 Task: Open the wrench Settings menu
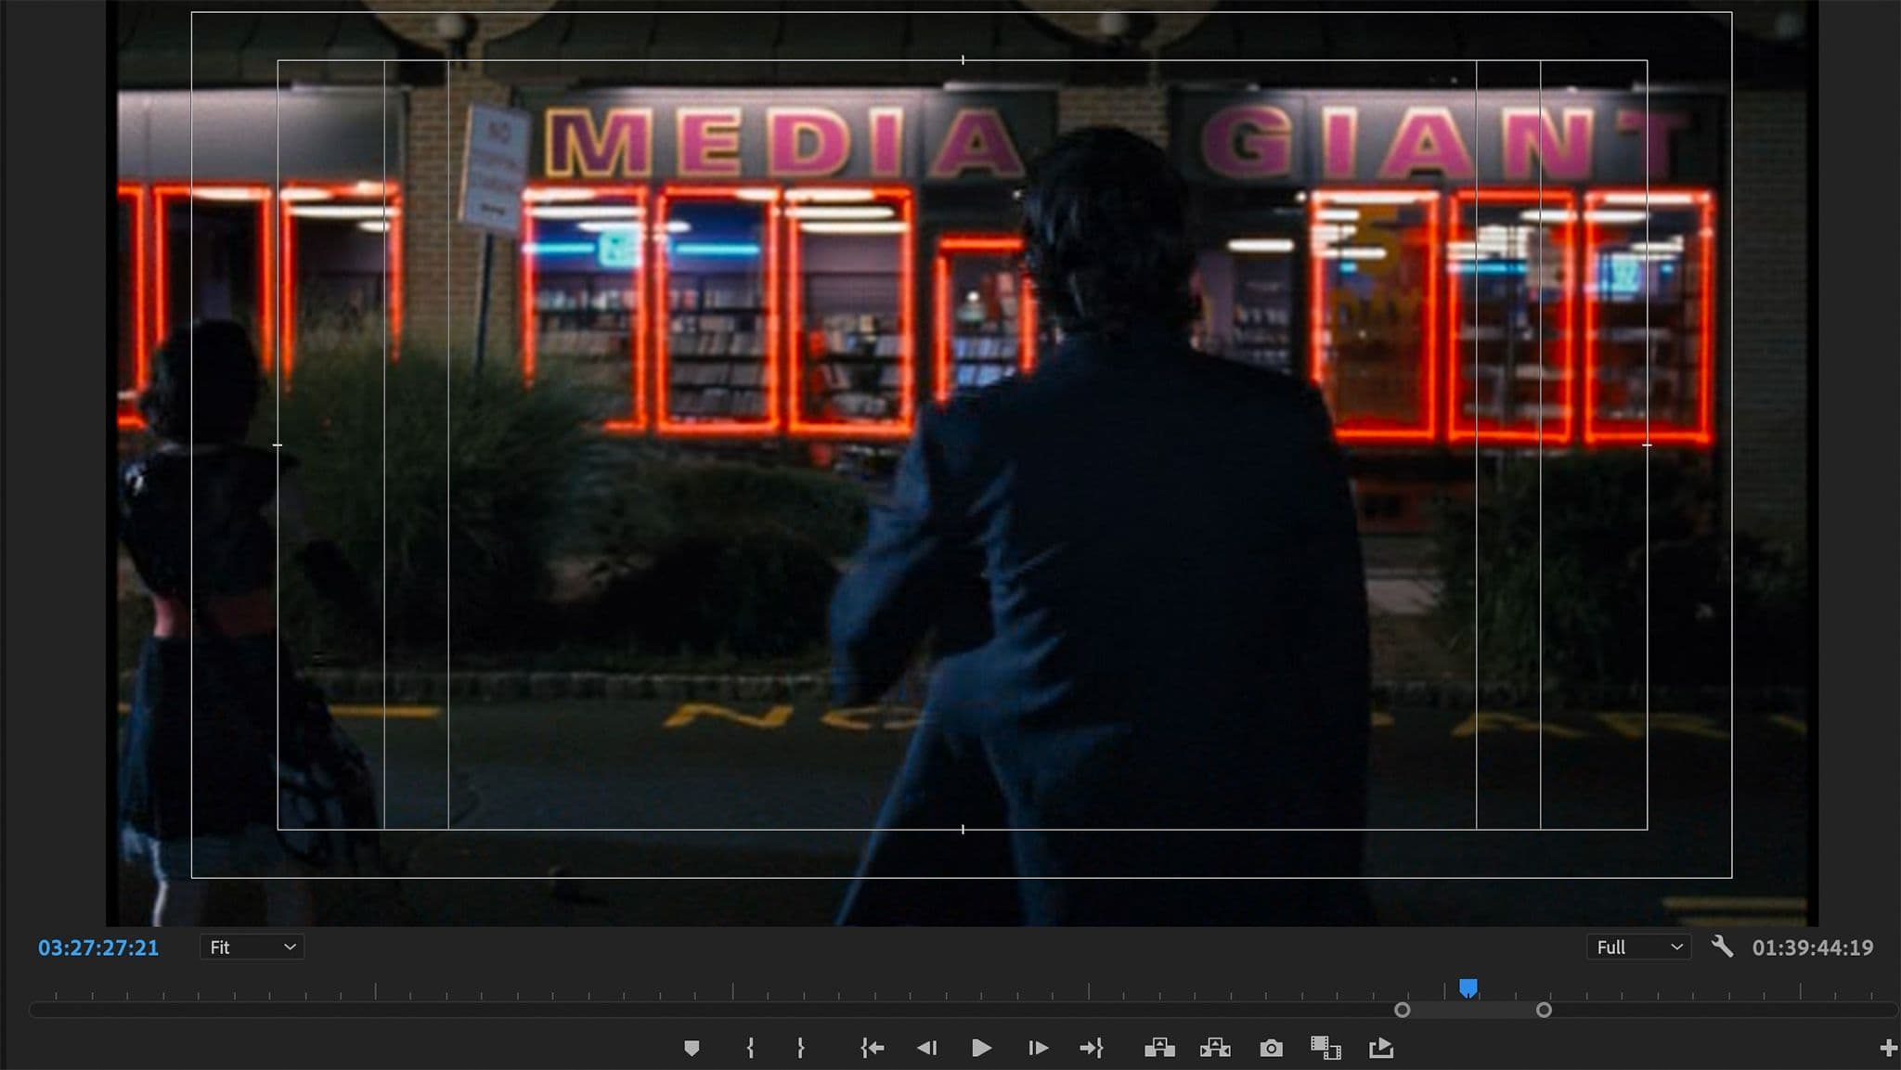tap(1722, 947)
